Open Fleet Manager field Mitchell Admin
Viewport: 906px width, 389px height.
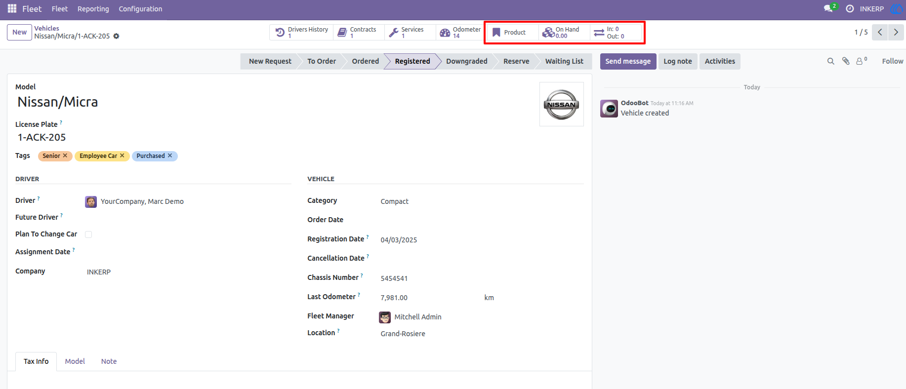coord(482,317)
